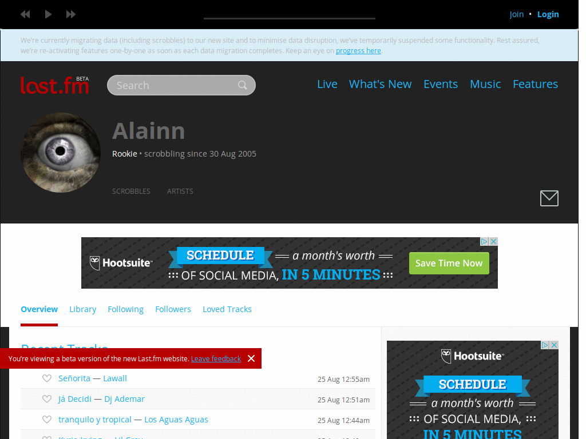Click the Leave feedback link
586x439 pixels.
pos(216,358)
